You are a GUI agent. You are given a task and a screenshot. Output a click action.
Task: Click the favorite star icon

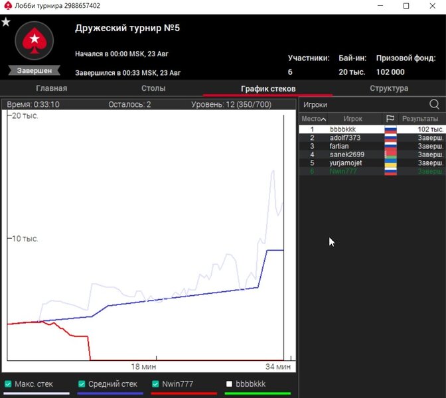click(6, 22)
